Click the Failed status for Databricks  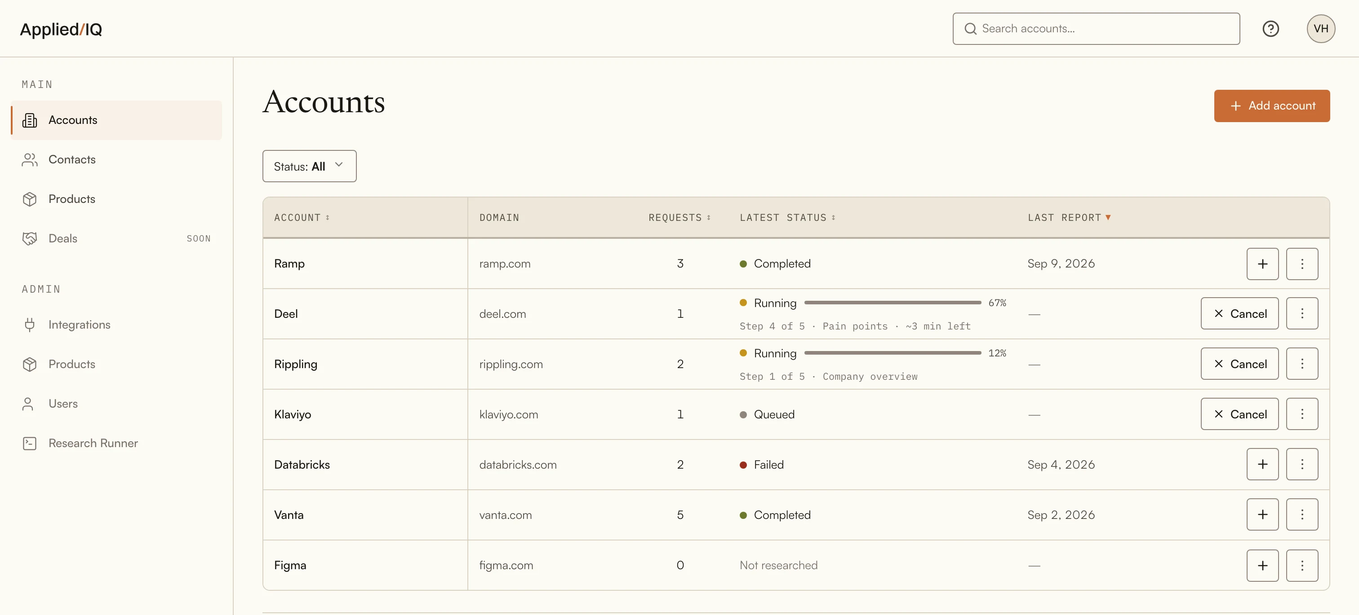(761, 464)
